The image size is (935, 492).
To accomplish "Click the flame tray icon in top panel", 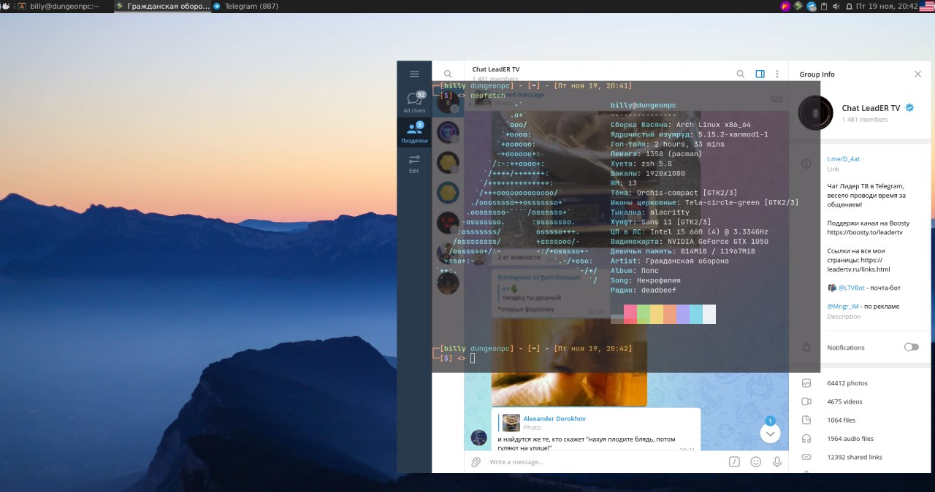I will pos(785,6).
